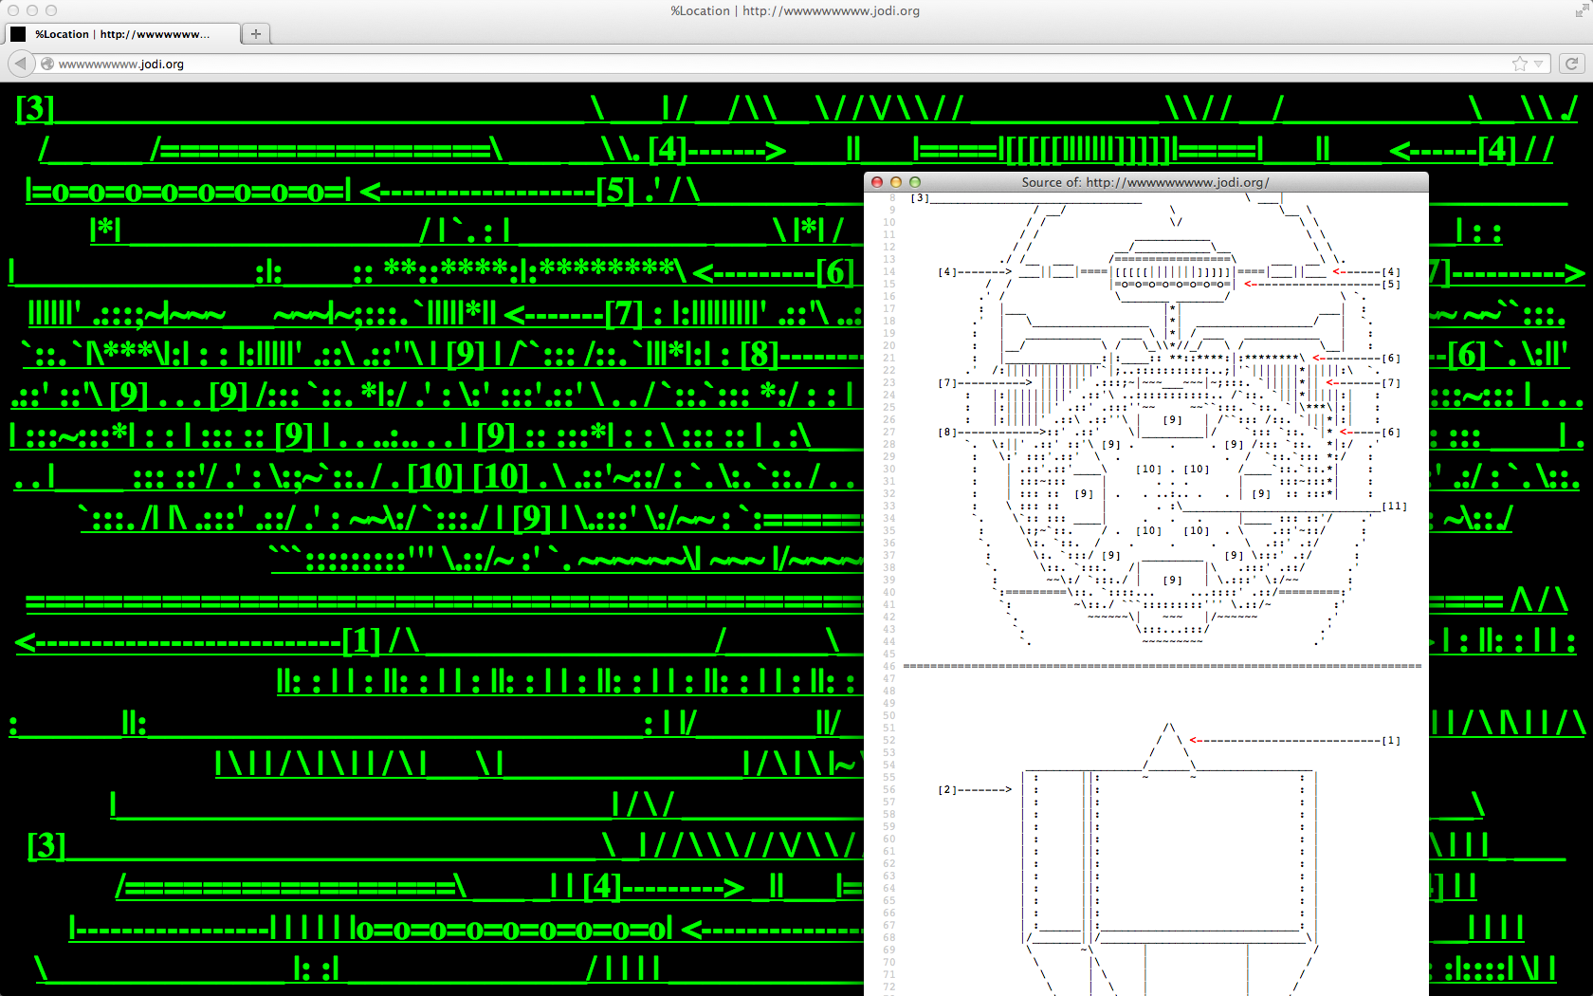The height and width of the screenshot is (996, 1593).
Task: Click the [11] label in the source view
Action: 1394,507
